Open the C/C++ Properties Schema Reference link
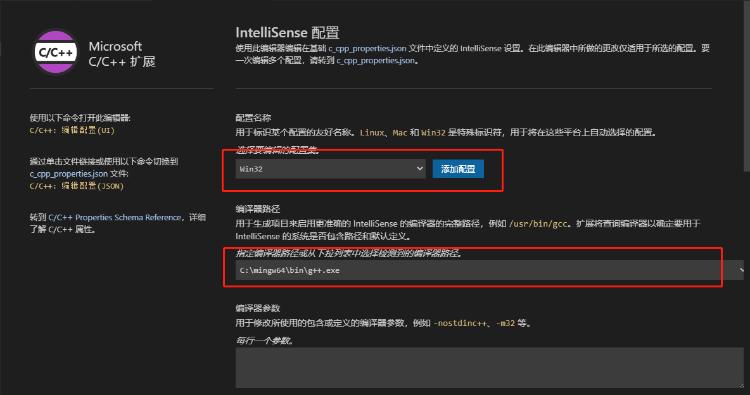 coord(115,217)
